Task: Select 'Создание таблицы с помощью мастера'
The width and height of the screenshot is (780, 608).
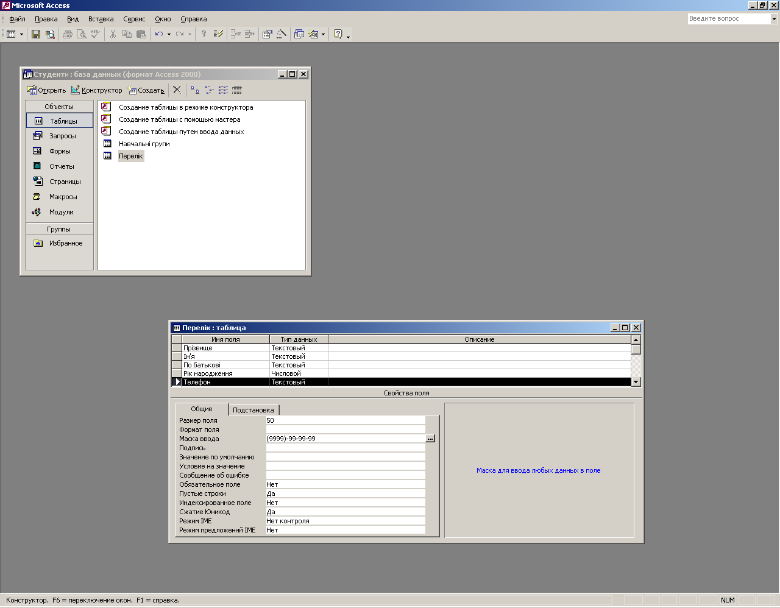Action: (x=180, y=119)
